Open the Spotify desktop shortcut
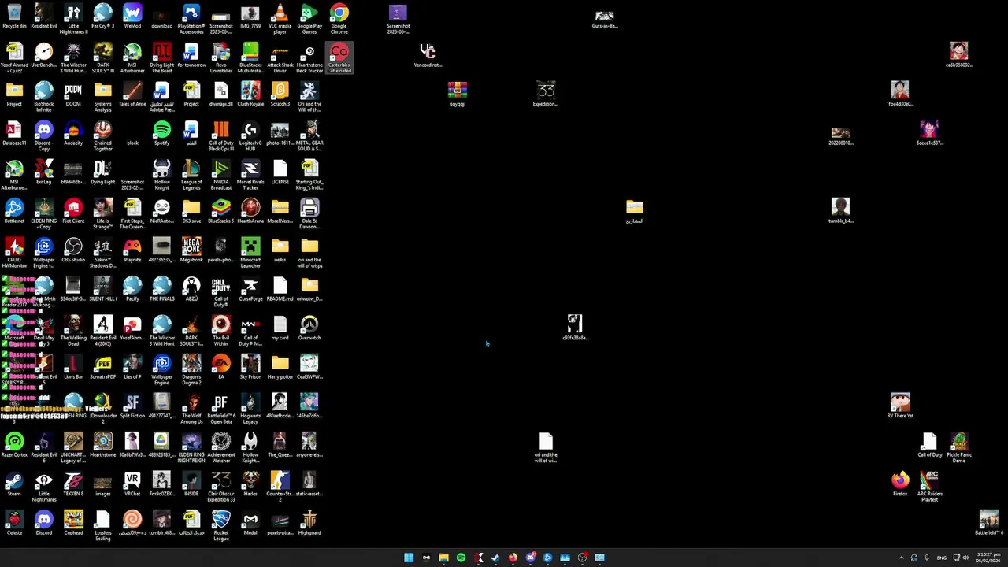This screenshot has width=1008, height=567. pos(161,132)
